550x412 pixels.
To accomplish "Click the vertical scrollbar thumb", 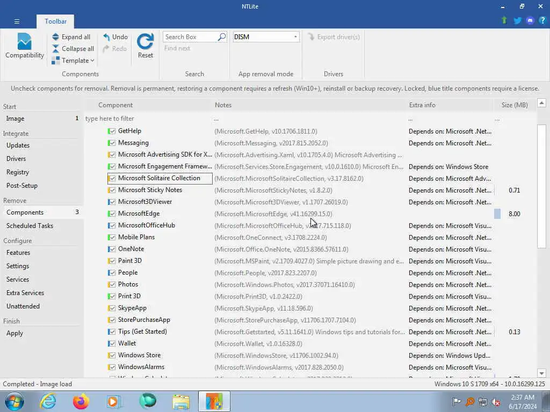I will (x=541, y=186).
